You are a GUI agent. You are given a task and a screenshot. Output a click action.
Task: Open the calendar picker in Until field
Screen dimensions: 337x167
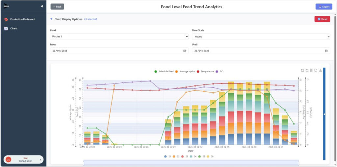[x=326, y=51]
